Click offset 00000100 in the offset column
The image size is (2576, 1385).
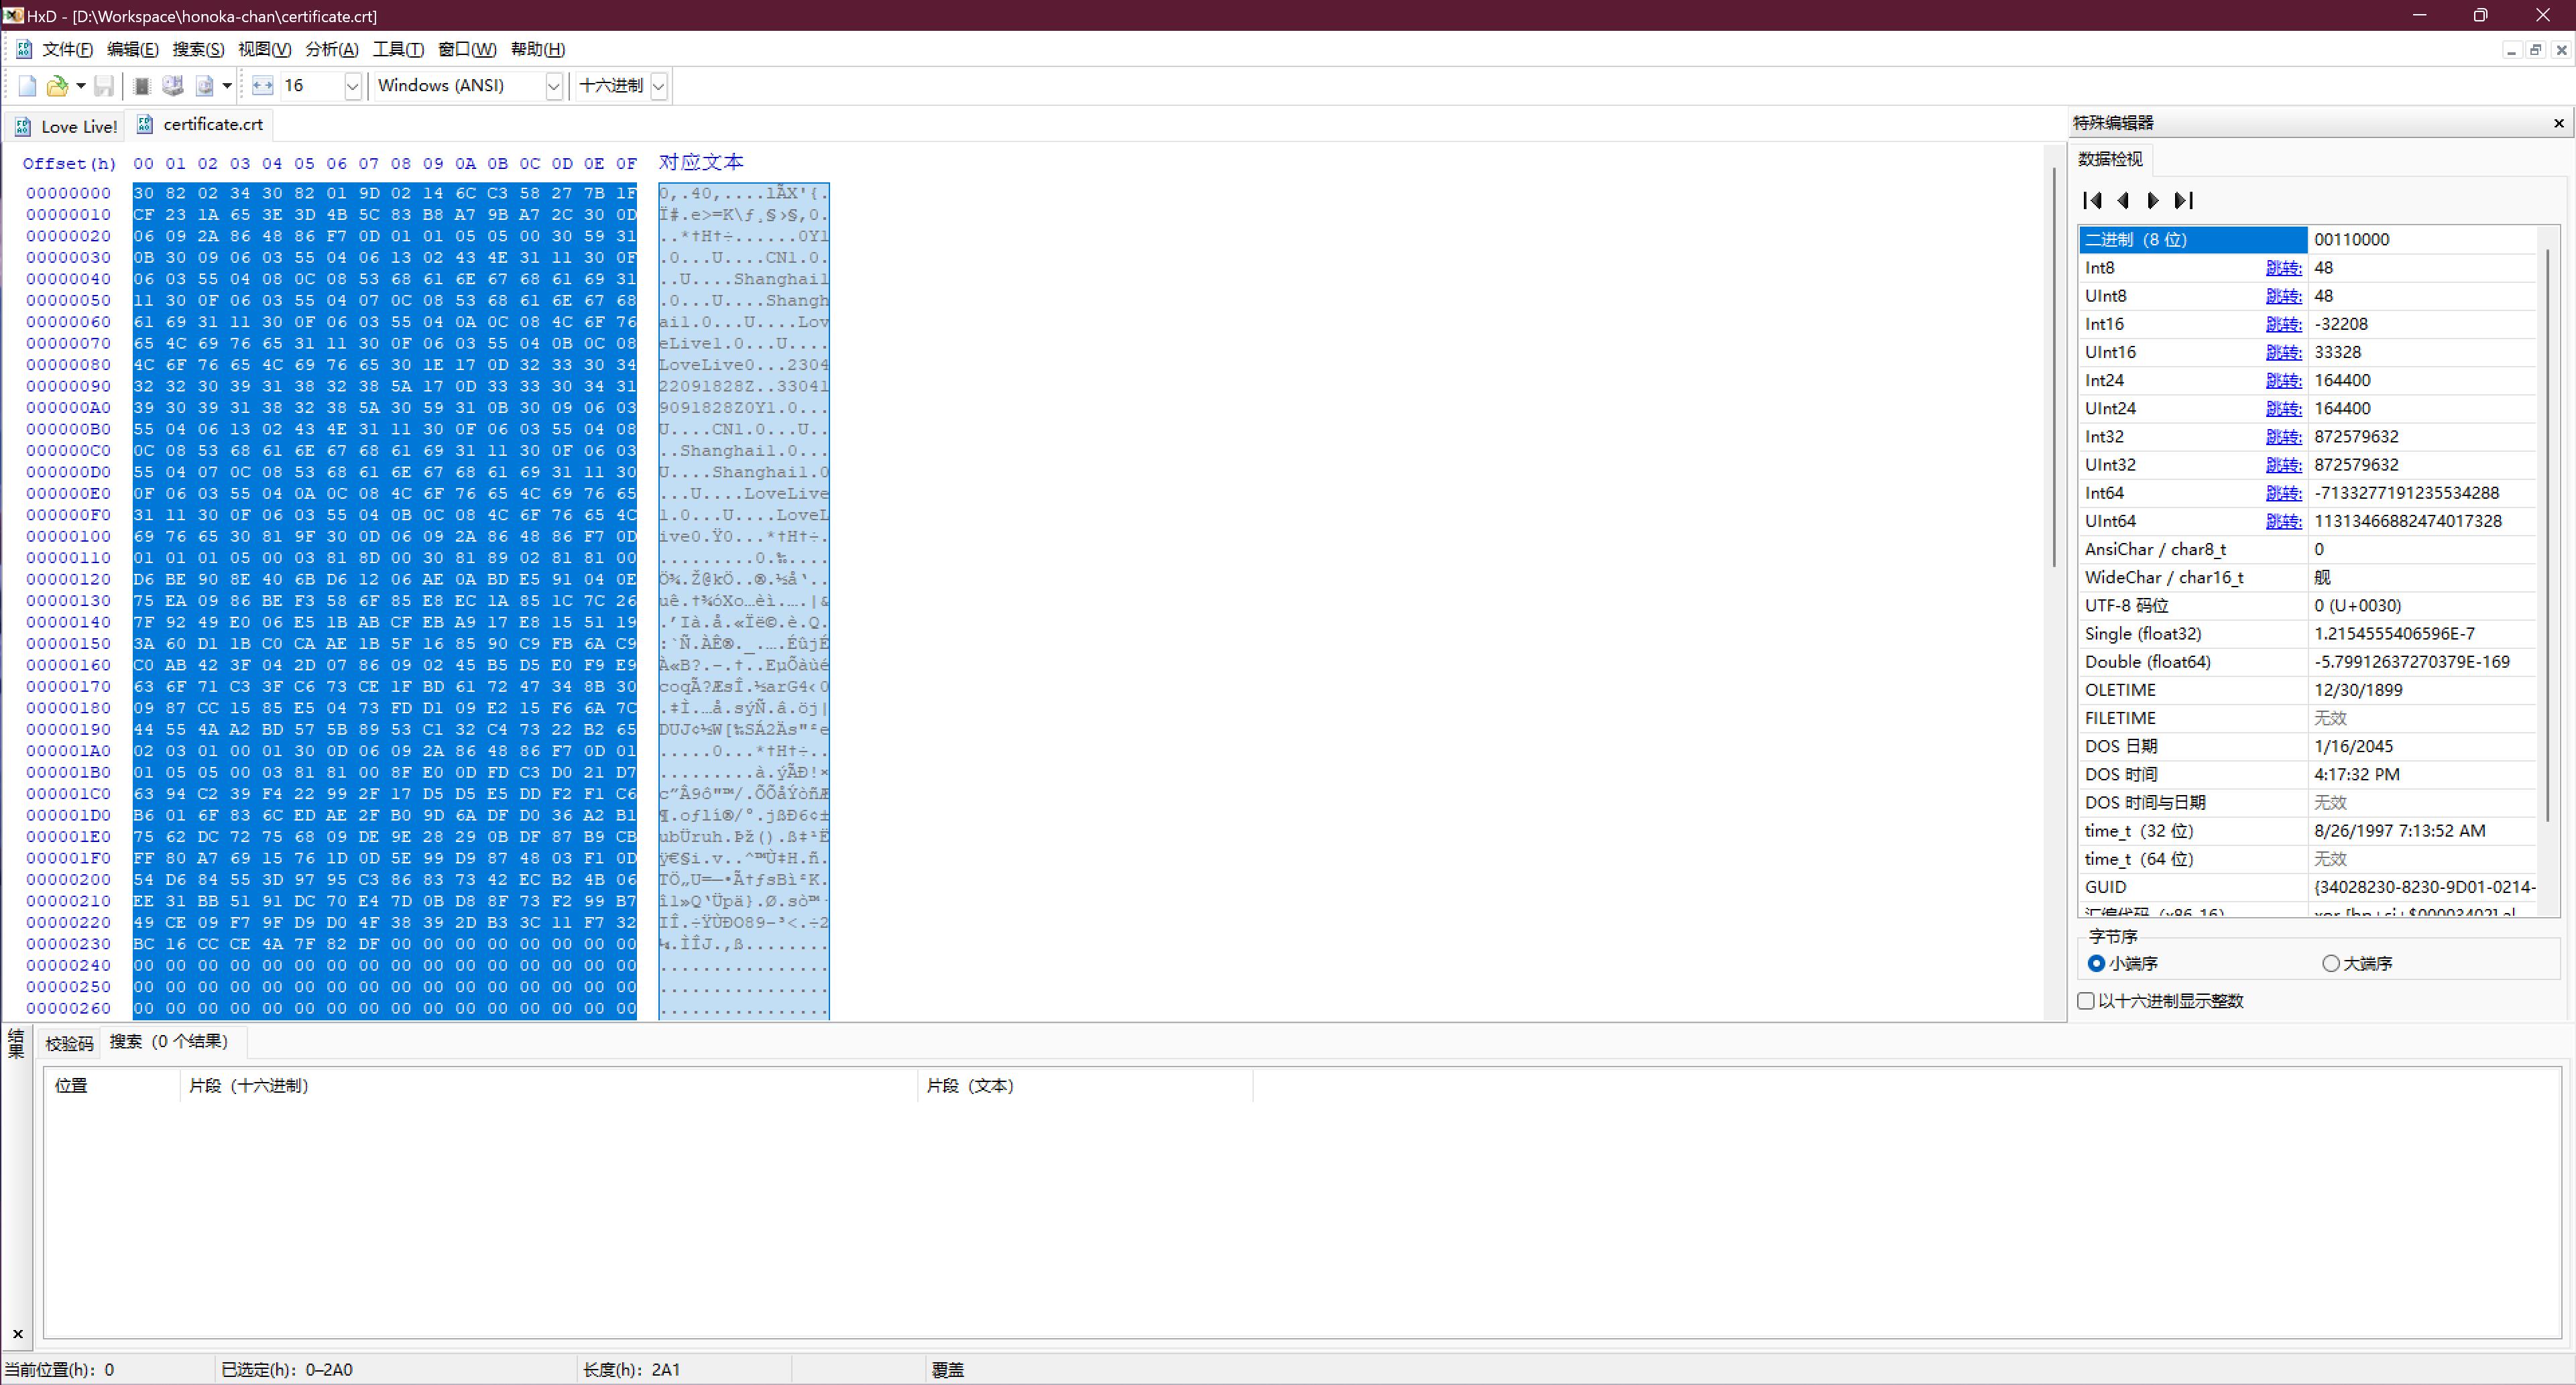tap(68, 537)
